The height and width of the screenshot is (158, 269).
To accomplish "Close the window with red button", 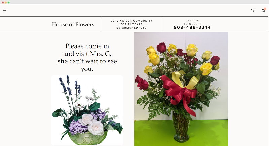I will (3, 2).
